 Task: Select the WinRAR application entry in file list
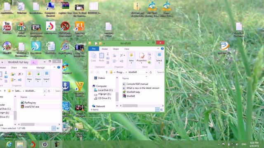tap(129, 96)
